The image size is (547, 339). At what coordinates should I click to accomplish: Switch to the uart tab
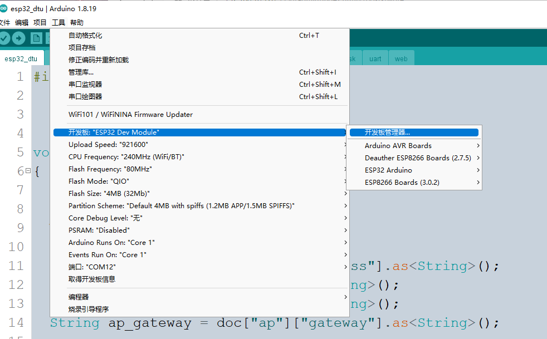coord(375,58)
